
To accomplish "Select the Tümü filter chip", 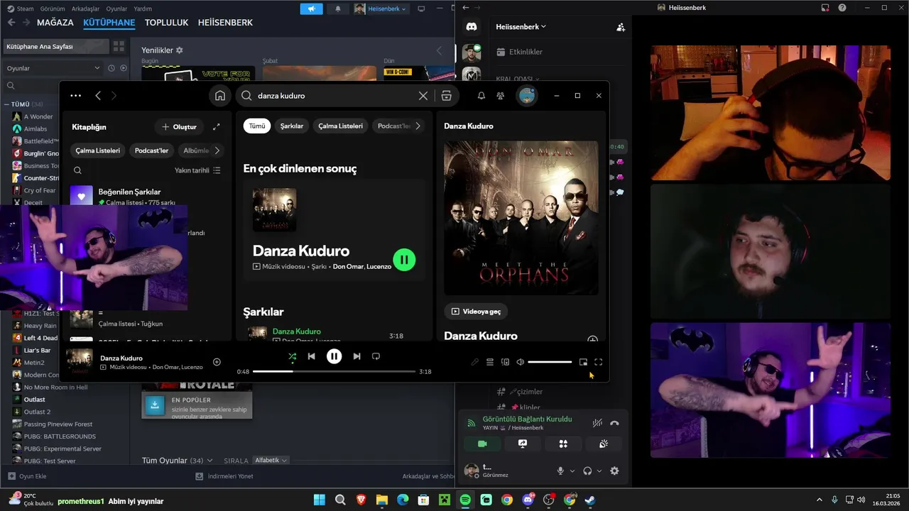I will tap(257, 126).
